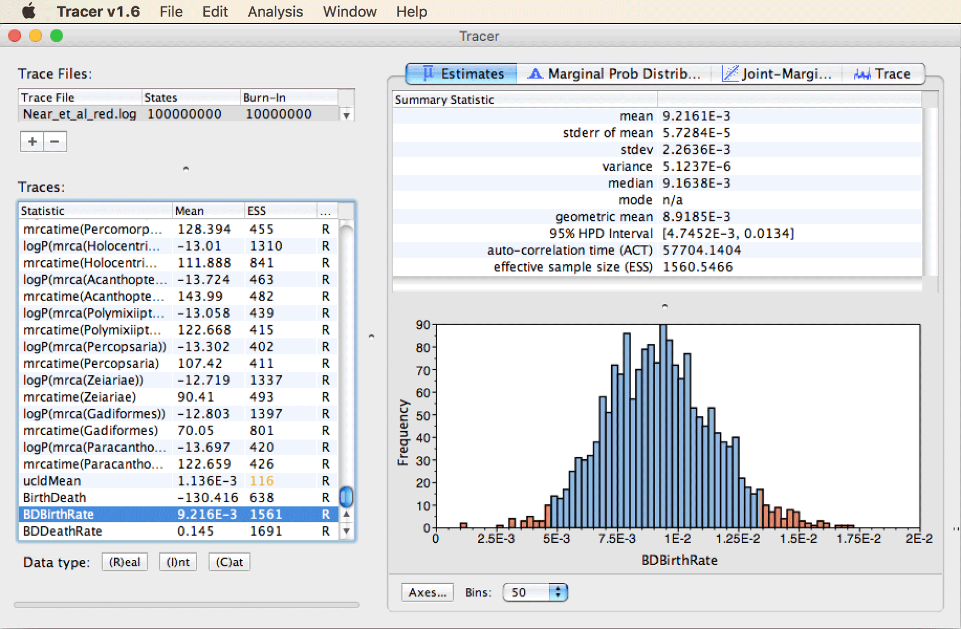Screen dimensions: 961x629
Task: Remove trace file with minus button
Action: 55,142
